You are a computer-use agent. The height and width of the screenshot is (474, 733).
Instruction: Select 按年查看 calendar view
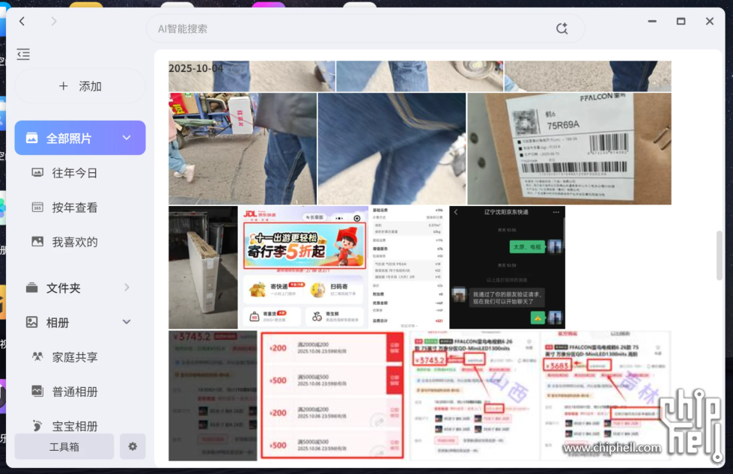click(75, 207)
